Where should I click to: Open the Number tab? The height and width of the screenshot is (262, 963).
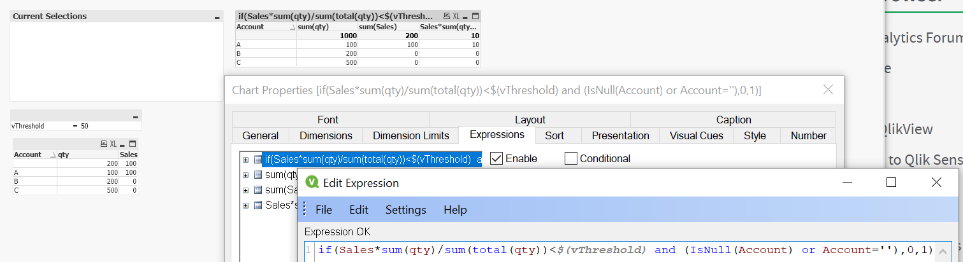[x=808, y=135]
